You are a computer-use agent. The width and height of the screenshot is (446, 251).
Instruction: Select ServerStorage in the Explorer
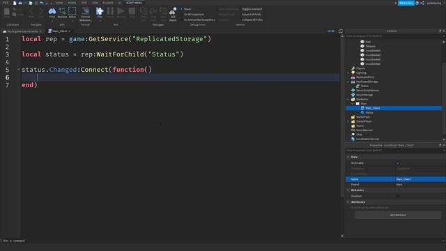[364, 95]
